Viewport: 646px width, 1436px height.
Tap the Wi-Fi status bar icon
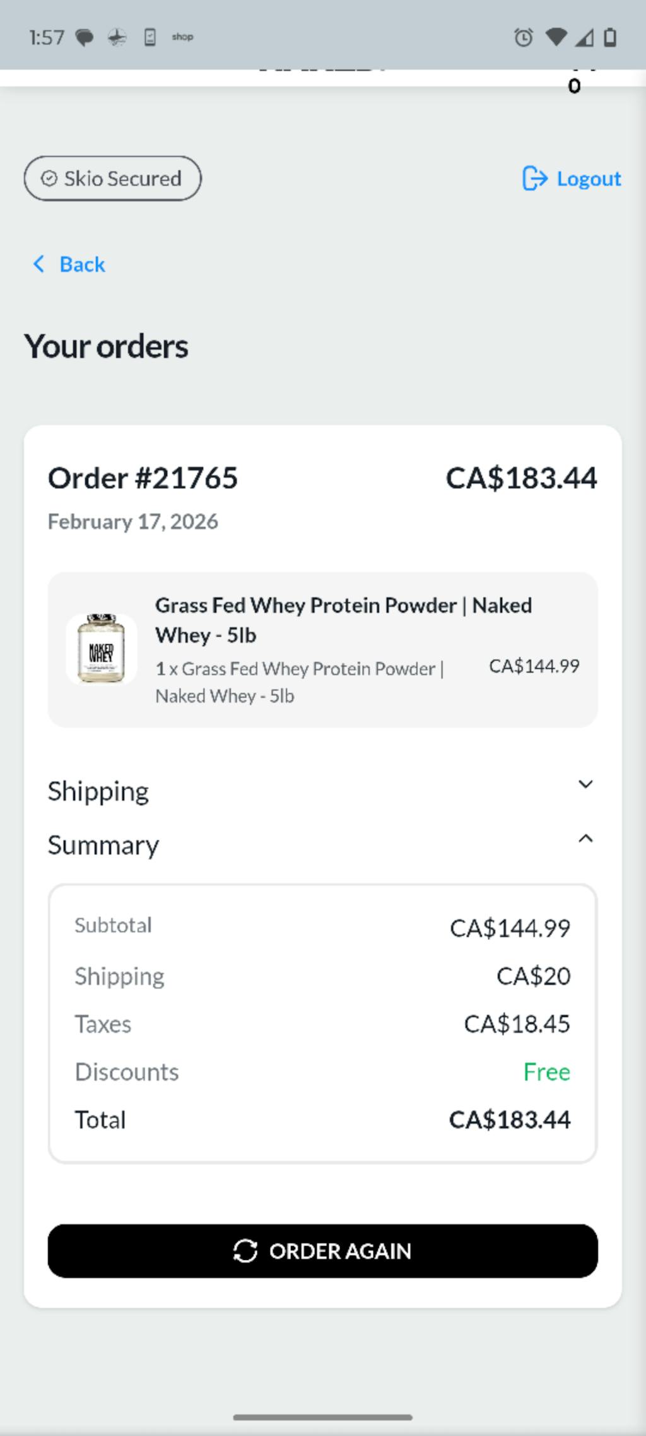click(x=556, y=37)
